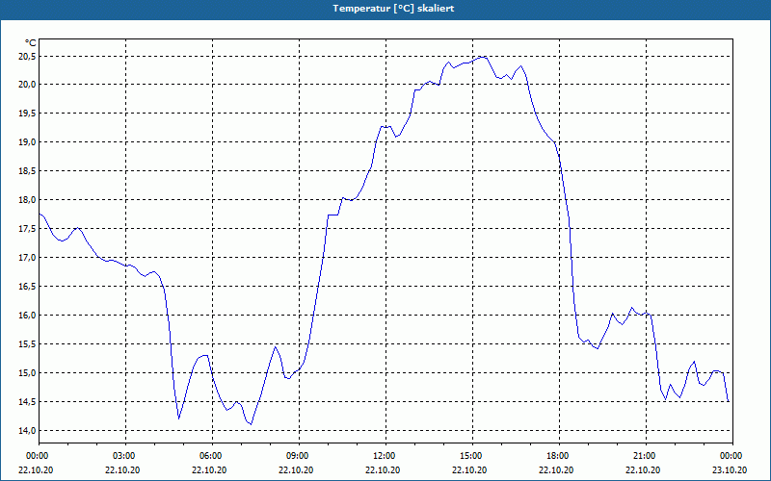Select the 22.10.20 date under 09:00

pos(296,469)
